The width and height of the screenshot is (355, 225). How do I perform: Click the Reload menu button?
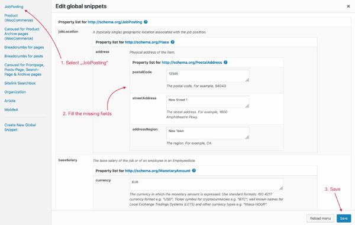click(x=320, y=219)
